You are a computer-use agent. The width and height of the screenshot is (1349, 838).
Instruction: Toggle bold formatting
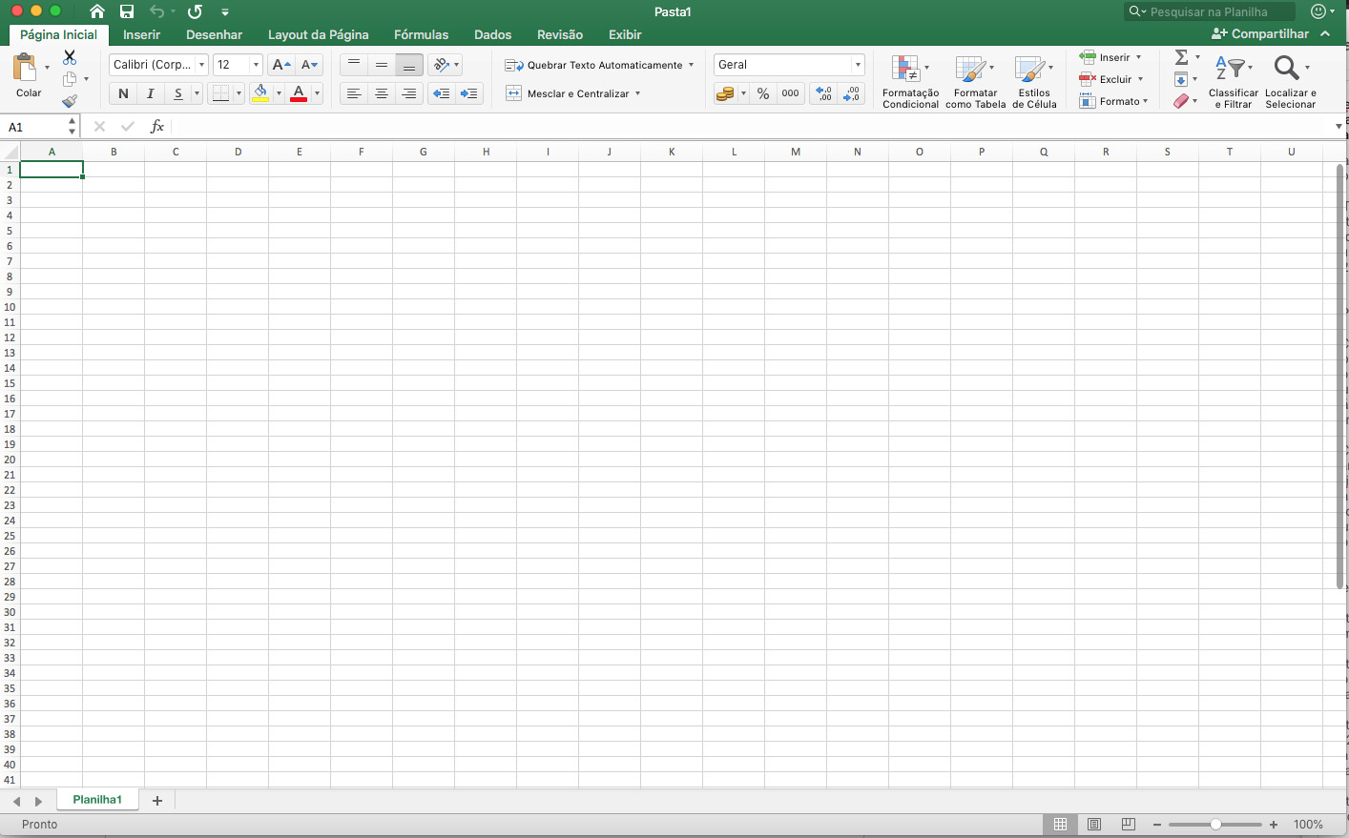(122, 93)
